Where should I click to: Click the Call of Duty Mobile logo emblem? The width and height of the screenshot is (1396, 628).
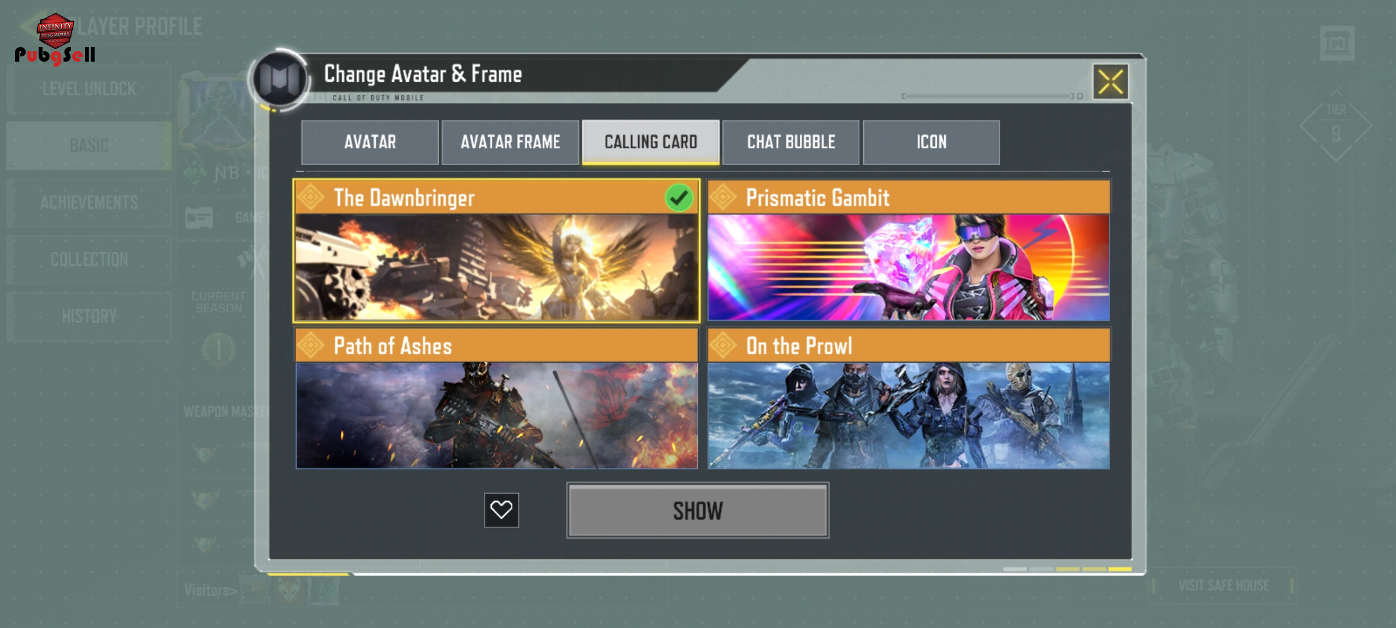pos(280,78)
